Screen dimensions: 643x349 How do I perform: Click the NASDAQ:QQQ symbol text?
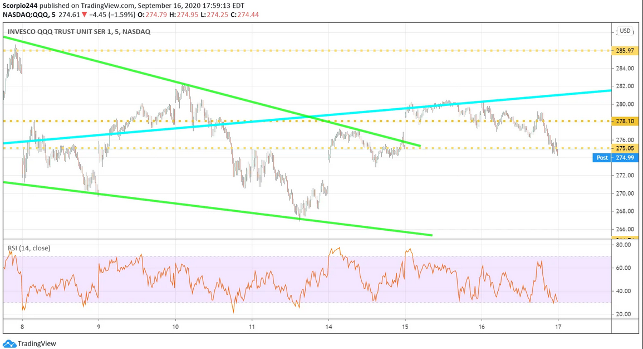(26, 14)
